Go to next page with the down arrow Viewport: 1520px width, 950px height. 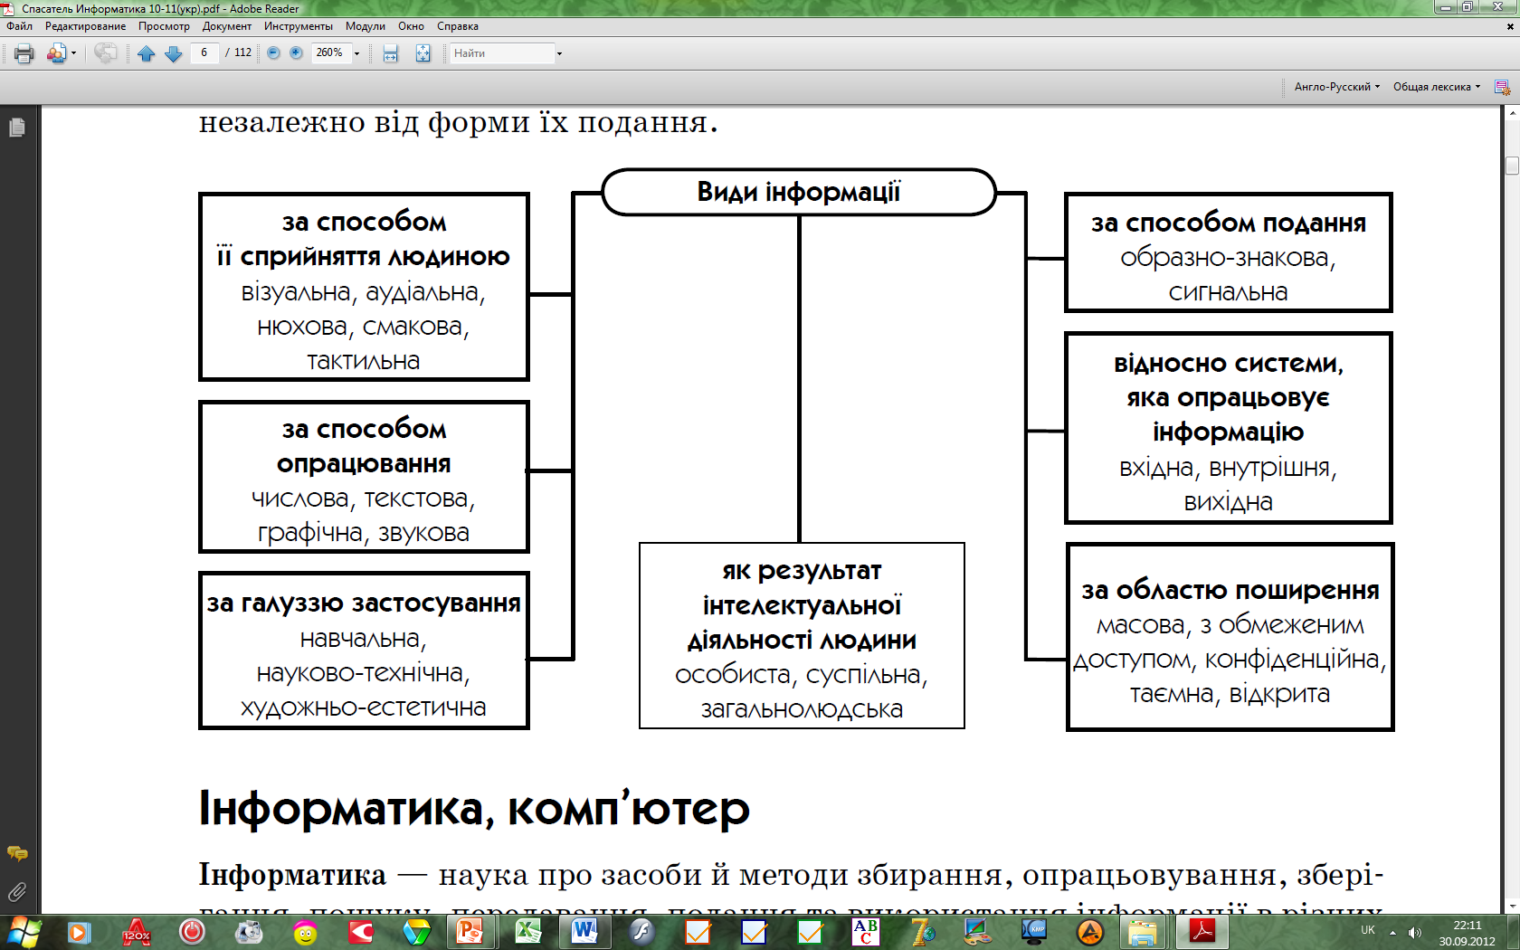[174, 53]
